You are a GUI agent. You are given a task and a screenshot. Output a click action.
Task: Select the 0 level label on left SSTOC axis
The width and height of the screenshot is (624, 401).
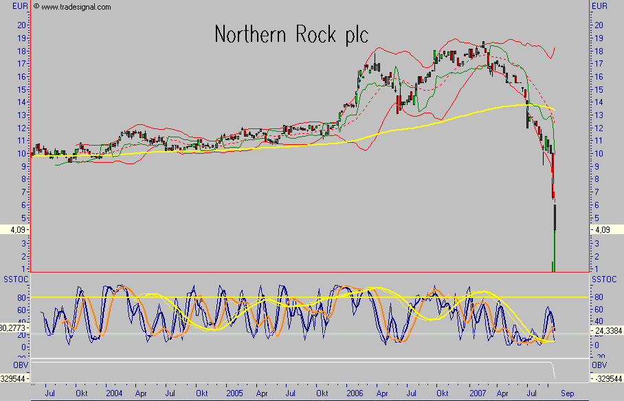pyautogui.click(x=23, y=347)
